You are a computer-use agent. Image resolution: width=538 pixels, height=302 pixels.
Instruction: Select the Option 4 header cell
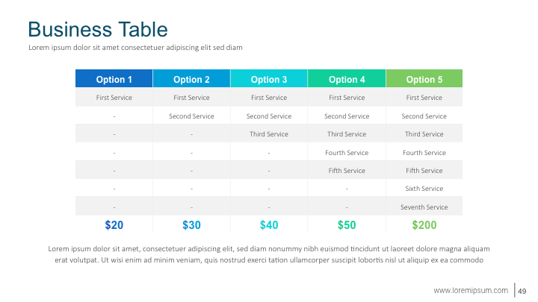[347, 80]
